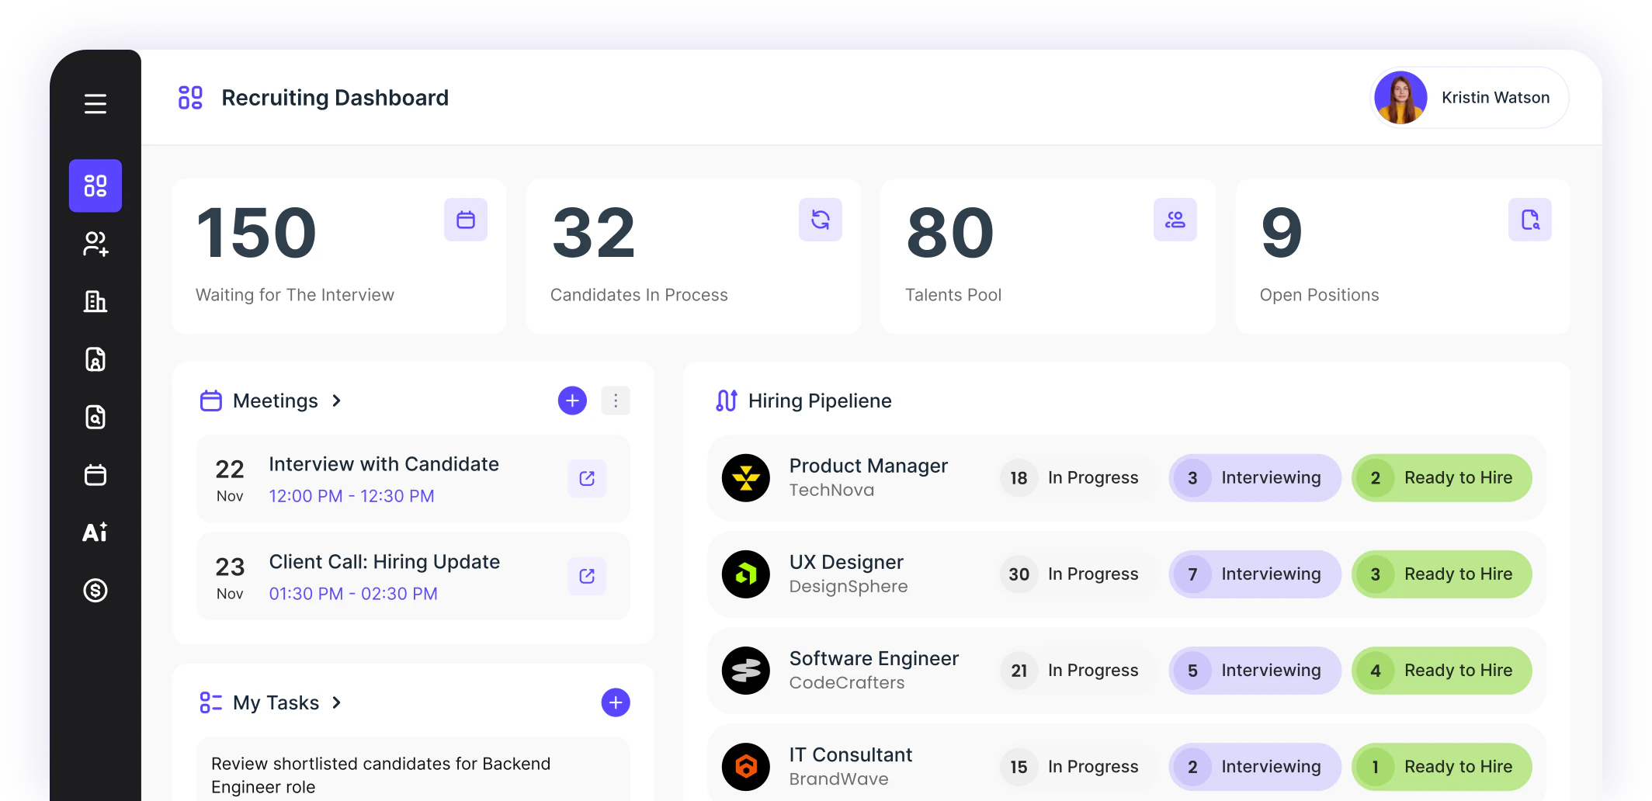Expand the My Tasks chevron arrow
Image resolution: width=1652 pixels, height=801 pixels.
click(336, 702)
